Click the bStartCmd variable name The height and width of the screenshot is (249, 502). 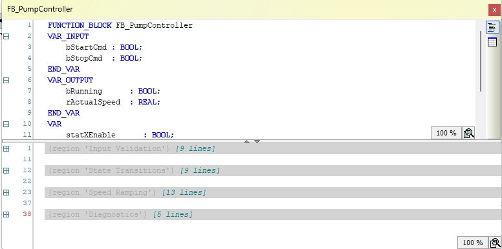(86, 47)
